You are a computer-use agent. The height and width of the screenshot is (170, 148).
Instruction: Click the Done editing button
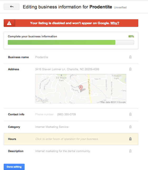14,167
